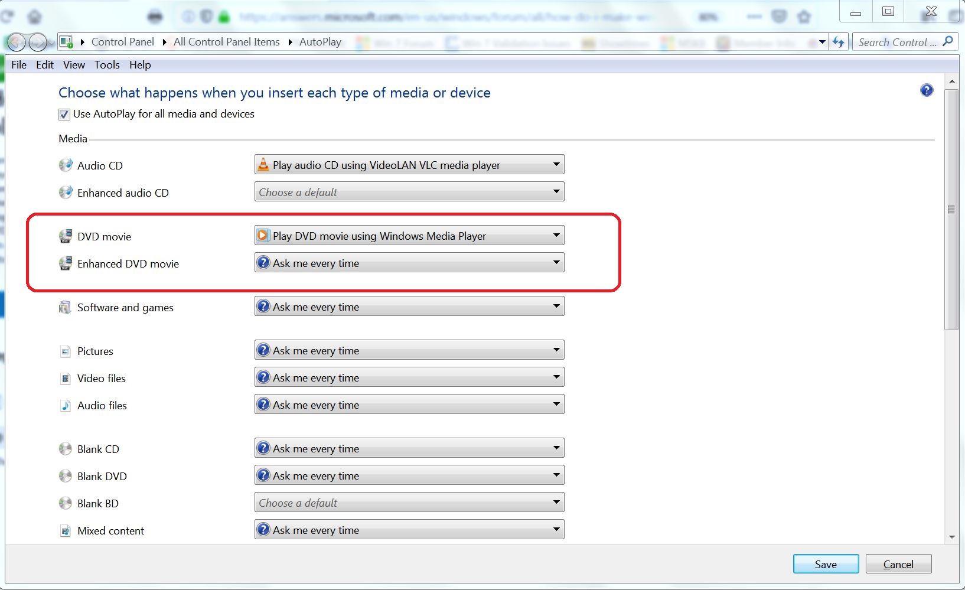The width and height of the screenshot is (965, 590).
Task: Click the 'Choose what happens when you insert' heading
Action: (275, 93)
